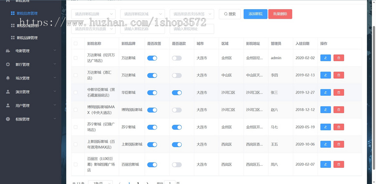Open the 请选择是否支持改签 dropdown
This screenshot has width=376, height=184.
192,14
